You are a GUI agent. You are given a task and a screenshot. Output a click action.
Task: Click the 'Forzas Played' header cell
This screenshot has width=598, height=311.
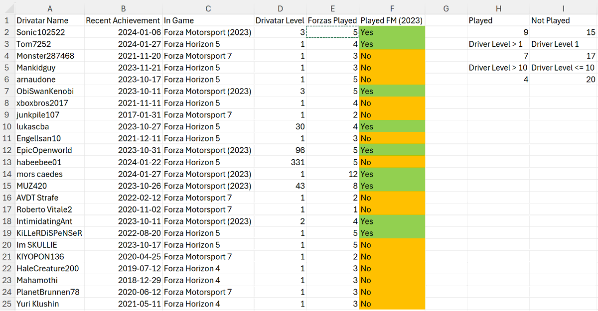[333, 20]
